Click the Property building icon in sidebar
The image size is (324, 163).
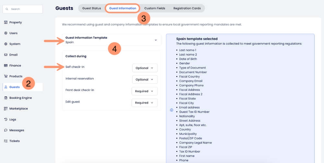(6, 22)
